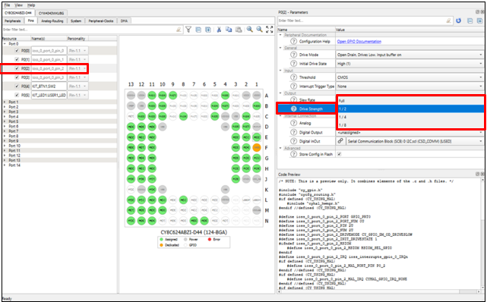Image resolution: width=487 pixels, height=302 pixels.
Task: Click the filter funnel icon in Pins toolbar
Action: pyautogui.click(x=188, y=30)
